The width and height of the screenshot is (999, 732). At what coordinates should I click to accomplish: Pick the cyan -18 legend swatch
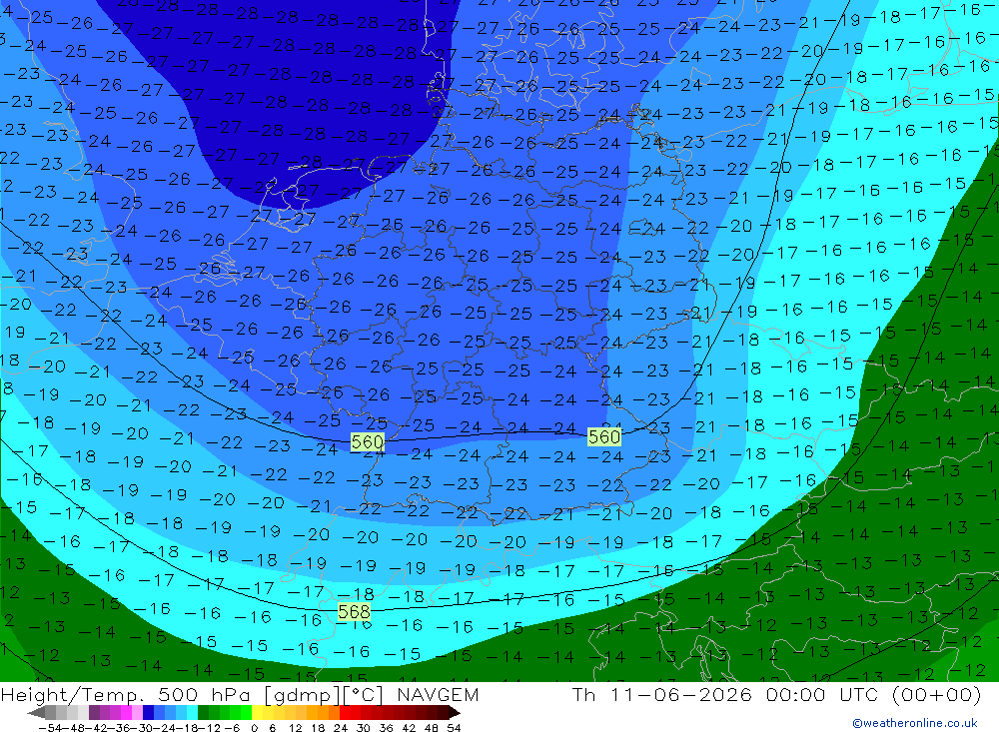(193, 712)
